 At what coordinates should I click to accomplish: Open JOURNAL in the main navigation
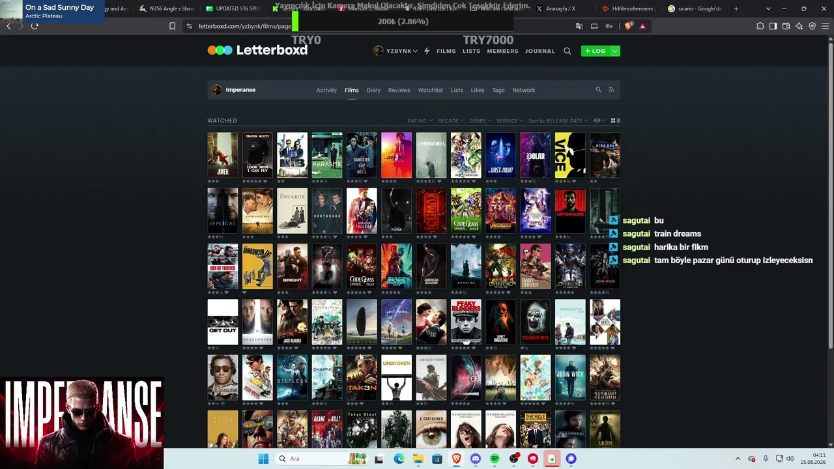click(540, 51)
